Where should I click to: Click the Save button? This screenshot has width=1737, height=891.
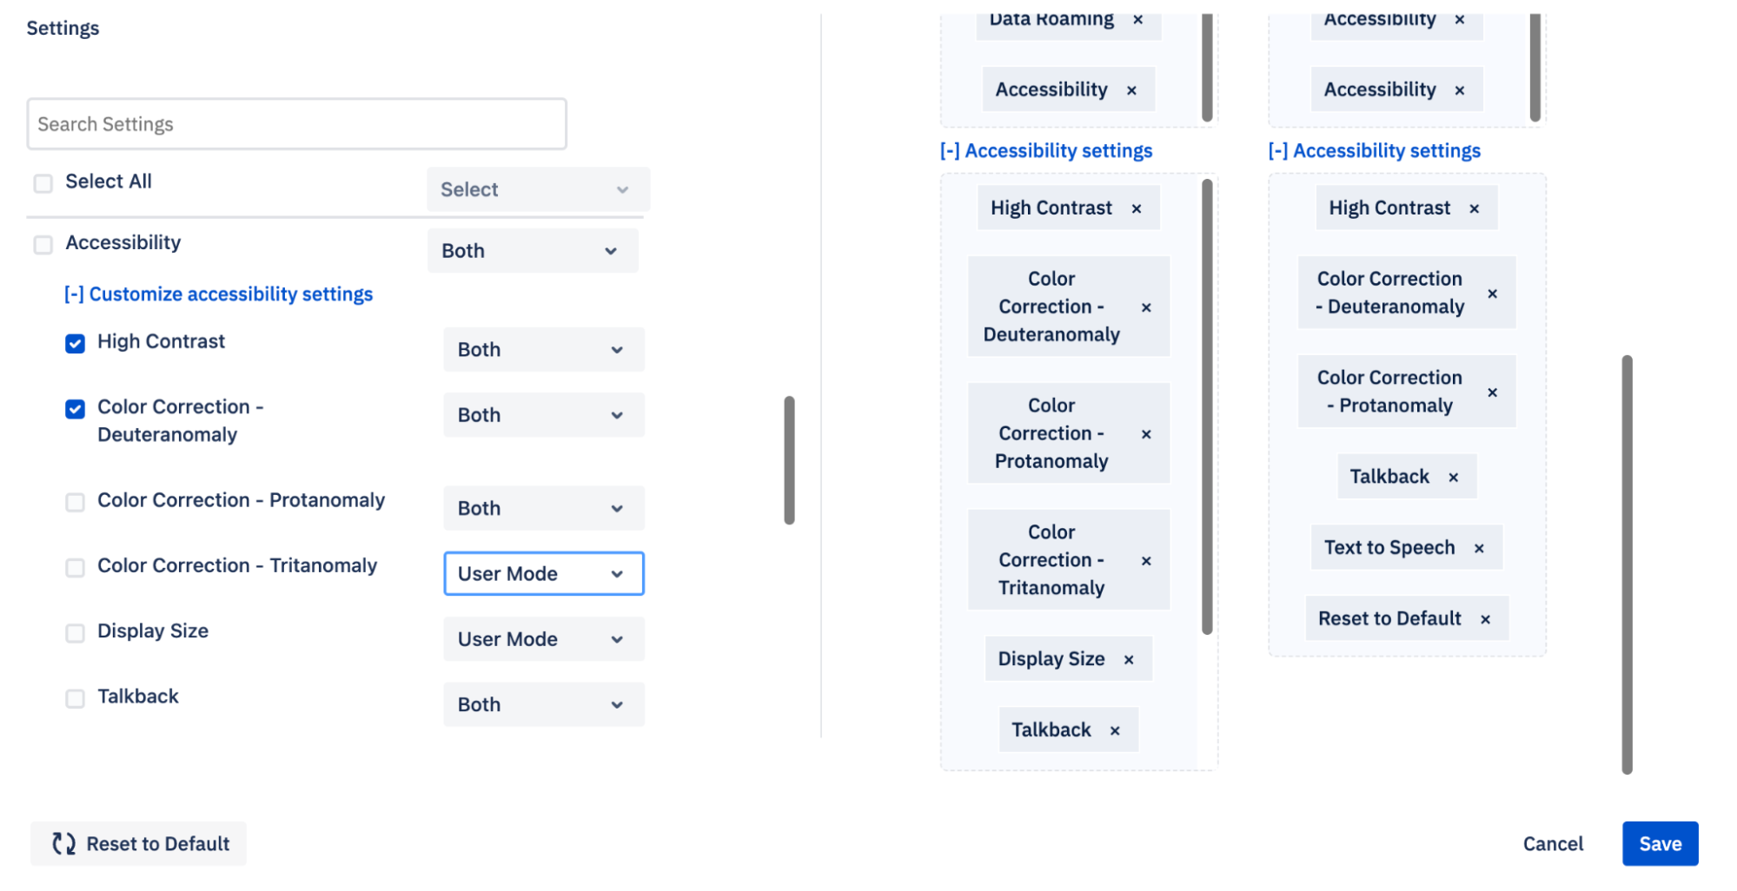[x=1660, y=843]
